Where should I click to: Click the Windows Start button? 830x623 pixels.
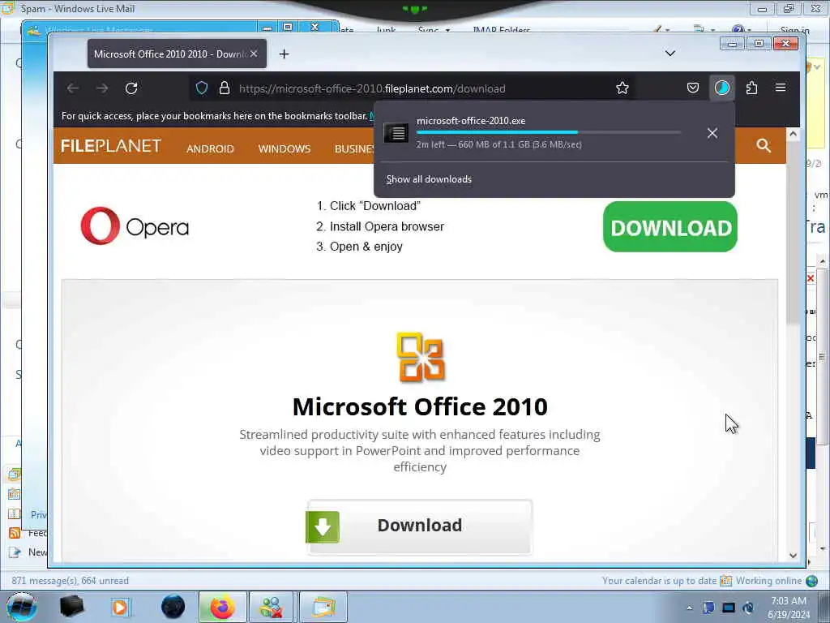point(21,607)
